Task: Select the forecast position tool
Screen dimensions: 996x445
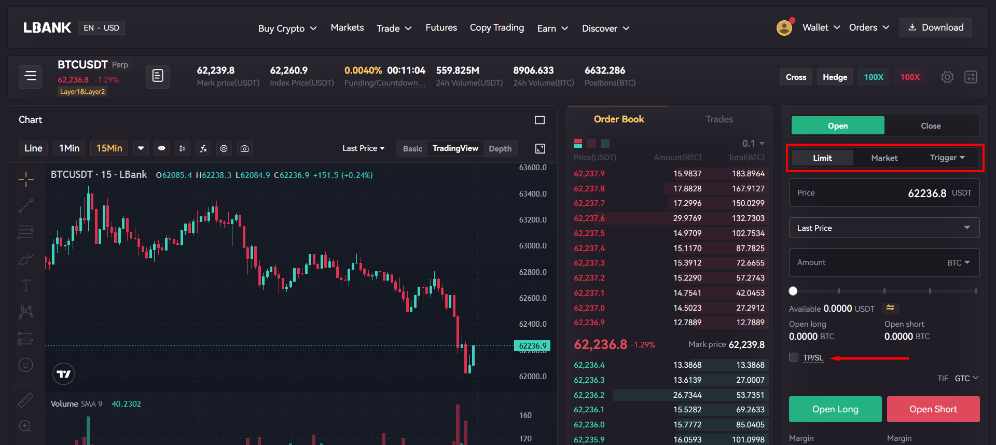Action: point(25,338)
